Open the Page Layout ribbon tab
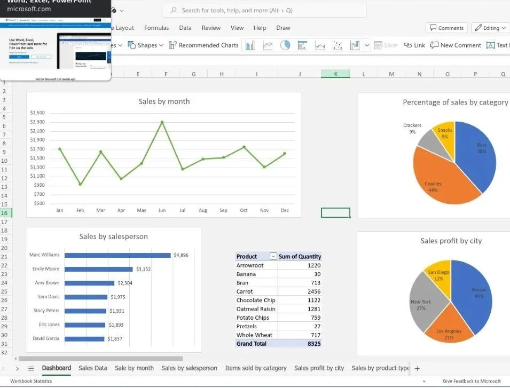The image size is (510, 388). pyautogui.click(x=122, y=28)
